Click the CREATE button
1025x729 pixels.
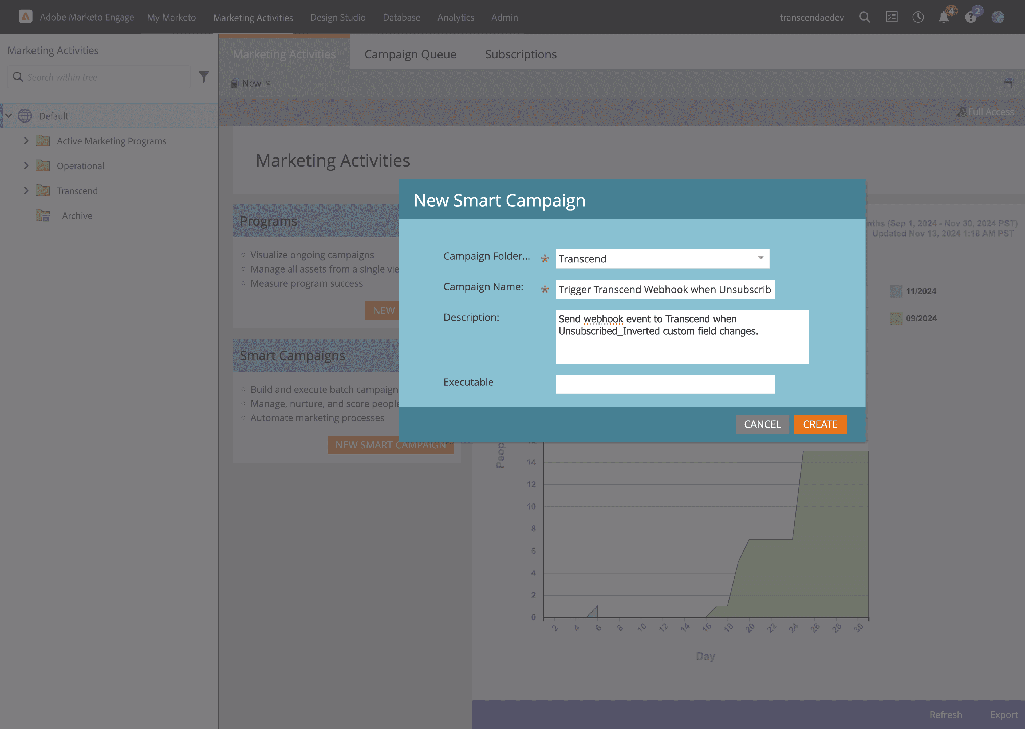point(820,424)
